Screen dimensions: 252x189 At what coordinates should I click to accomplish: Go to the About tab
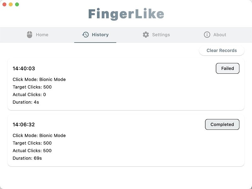[x=220, y=35]
